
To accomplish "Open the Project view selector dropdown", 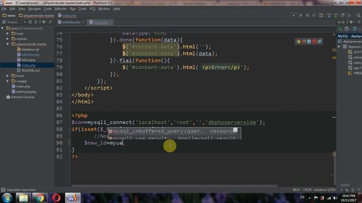I will (x=24, y=22).
